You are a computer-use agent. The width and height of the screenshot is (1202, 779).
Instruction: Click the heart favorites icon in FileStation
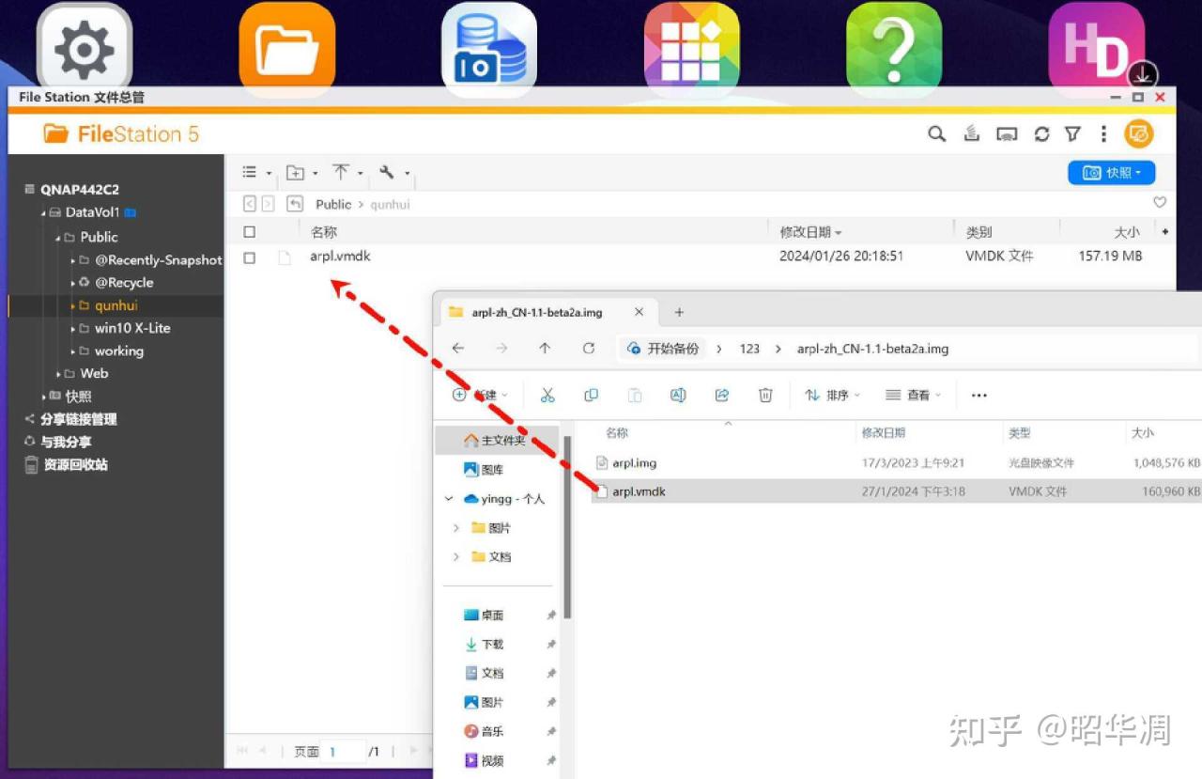click(1160, 203)
